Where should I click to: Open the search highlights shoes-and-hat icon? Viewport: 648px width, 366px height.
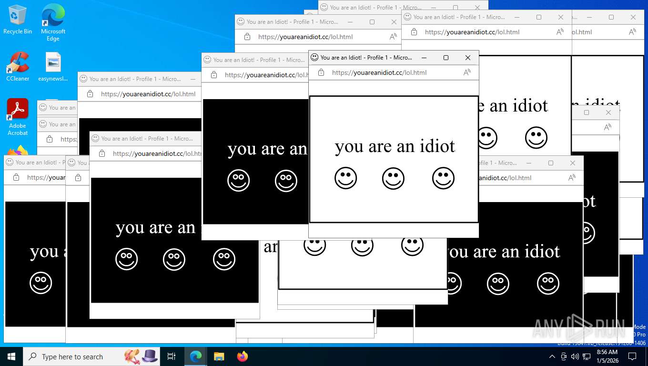pos(141,356)
